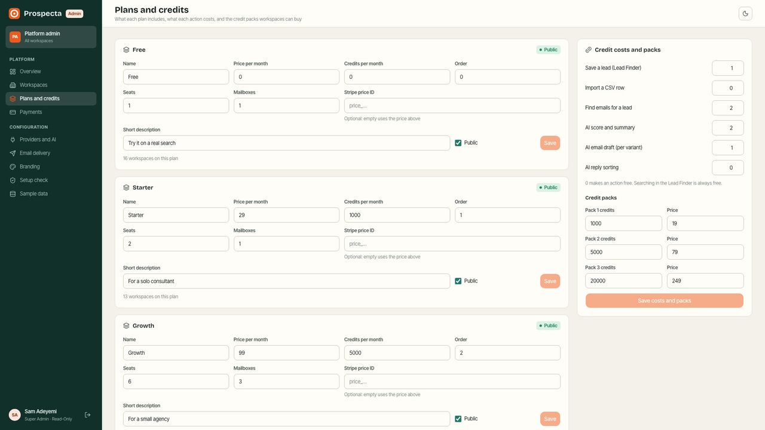Click the Free plan Stripe price ID field

point(452,106)
